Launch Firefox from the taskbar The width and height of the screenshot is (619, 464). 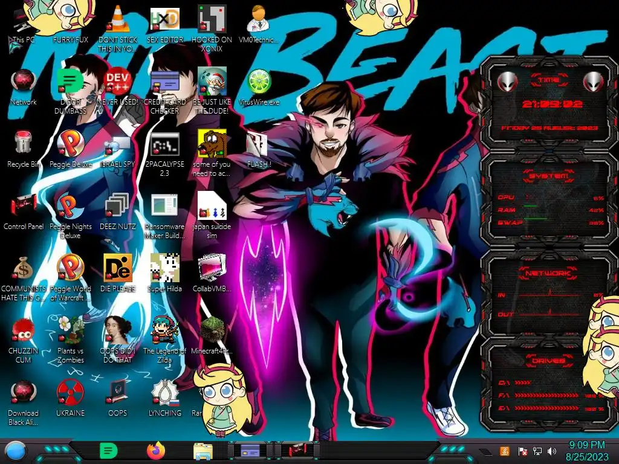156,451
